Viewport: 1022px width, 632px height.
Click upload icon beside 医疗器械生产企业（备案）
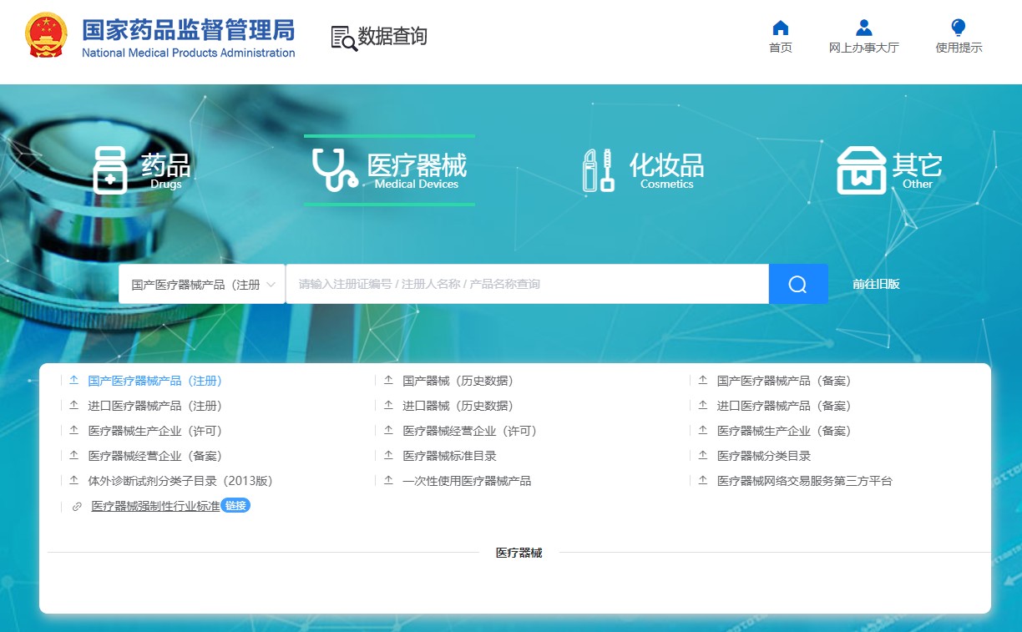point(703,431)
